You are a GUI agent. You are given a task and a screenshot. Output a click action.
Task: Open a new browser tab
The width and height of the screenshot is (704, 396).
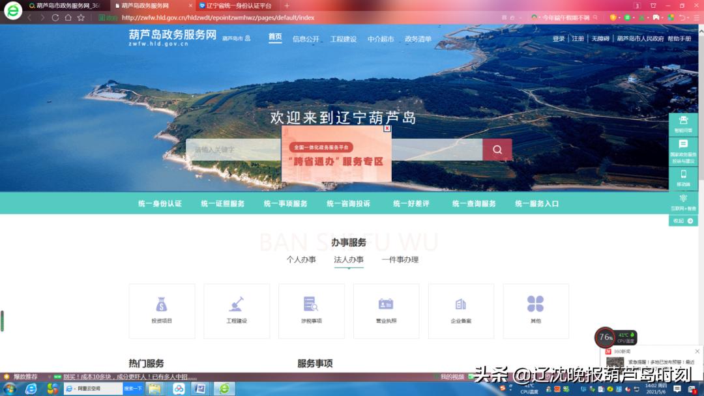[287, 6]
